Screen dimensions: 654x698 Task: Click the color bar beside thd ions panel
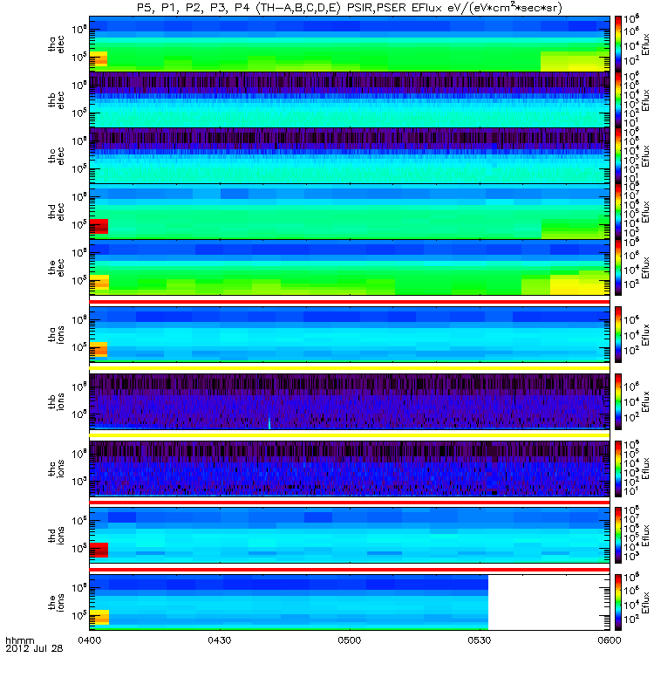pos(618,535)
